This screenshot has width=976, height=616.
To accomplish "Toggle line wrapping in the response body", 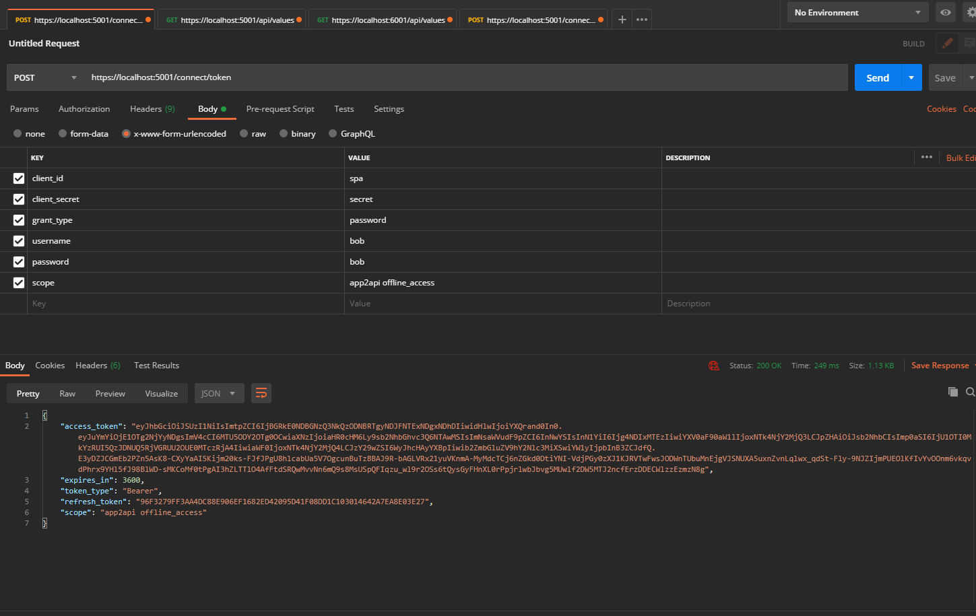I will [261, 393].
